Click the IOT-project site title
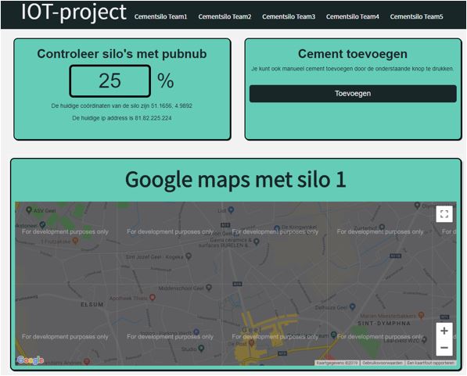Viewport: 467px width, 376px height. coord(74,13)
